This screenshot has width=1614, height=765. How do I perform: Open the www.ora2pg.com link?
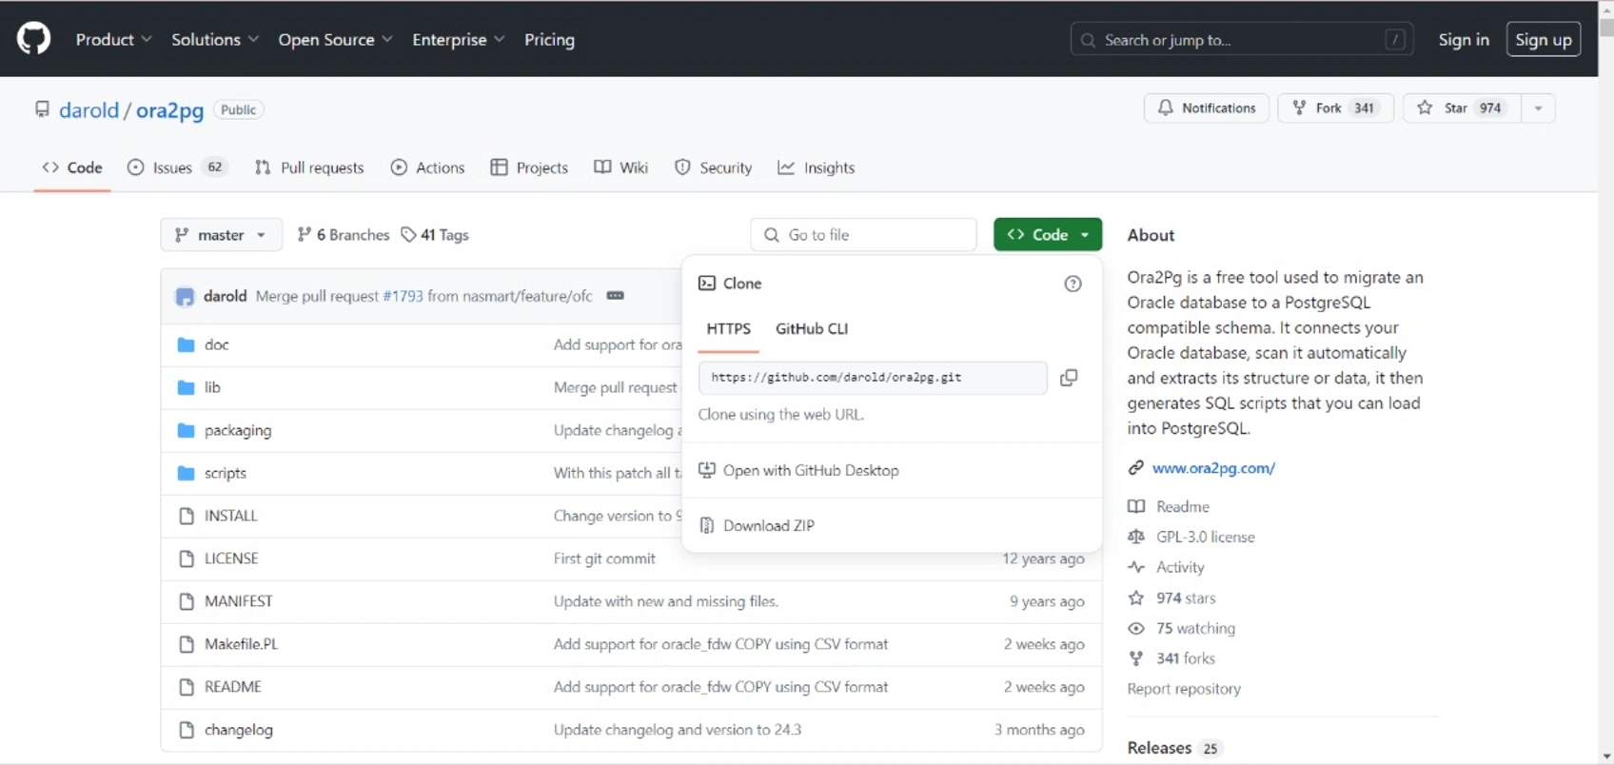[1213, 468]
